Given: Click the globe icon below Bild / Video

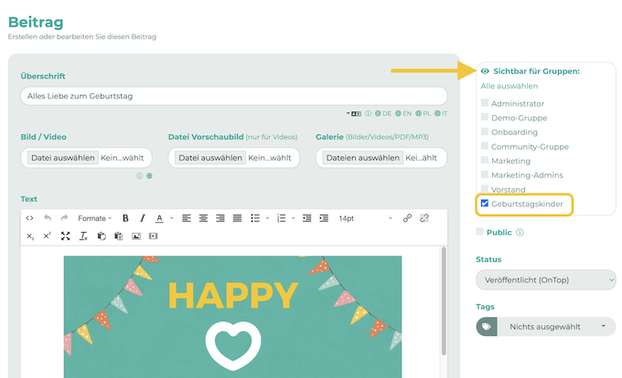Looking at the screenshot, I should tap(149, 175).
